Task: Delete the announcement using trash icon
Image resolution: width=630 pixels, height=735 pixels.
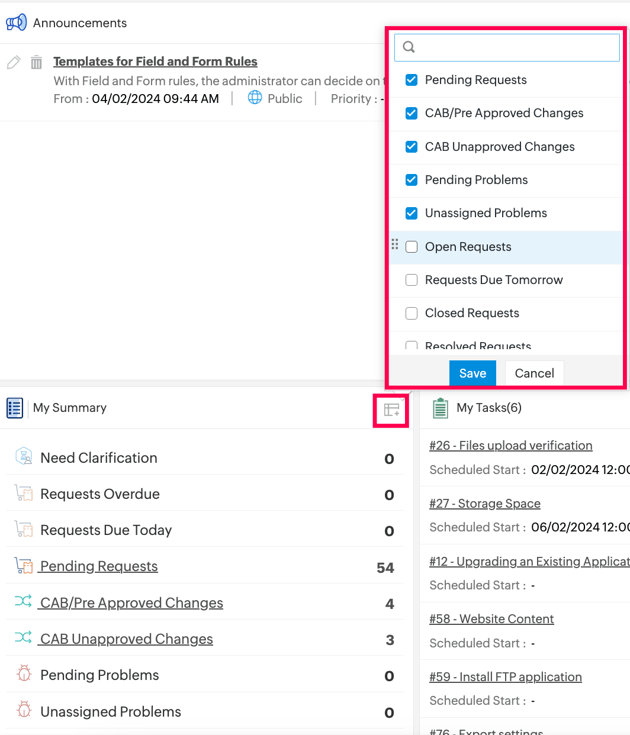Action: [x=37, y=62]
